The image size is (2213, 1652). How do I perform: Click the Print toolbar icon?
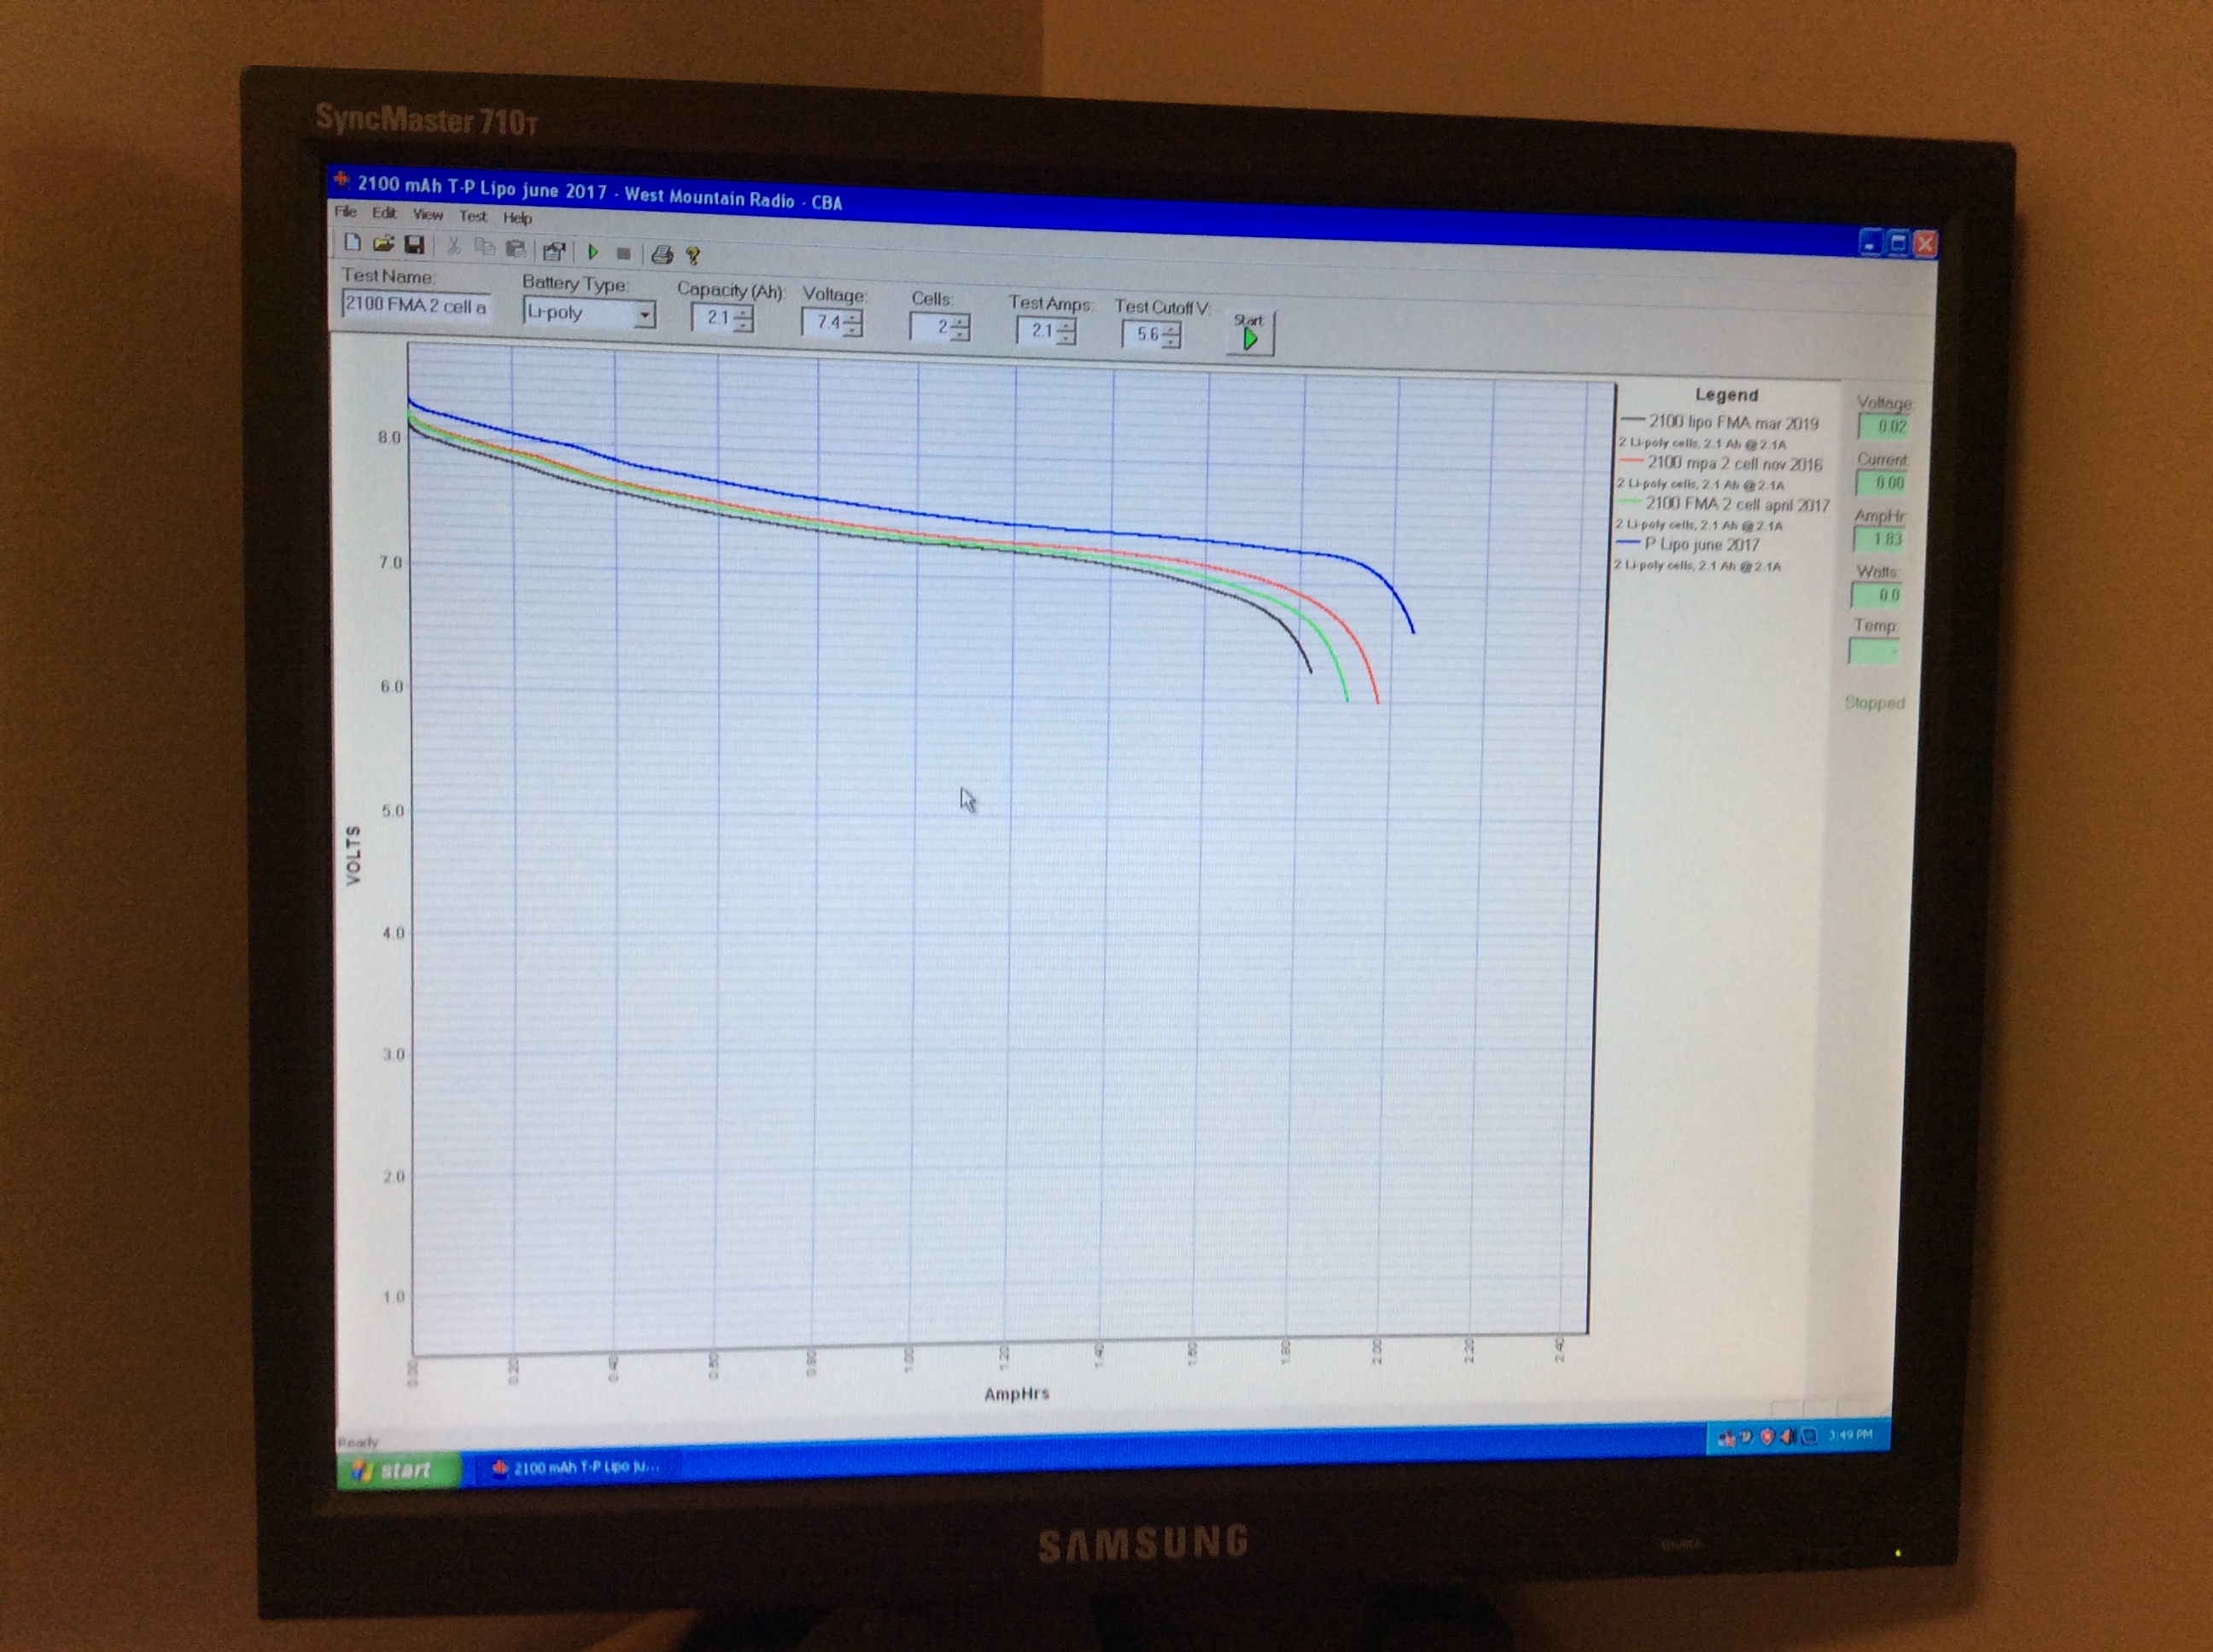(x=662, y=255)
